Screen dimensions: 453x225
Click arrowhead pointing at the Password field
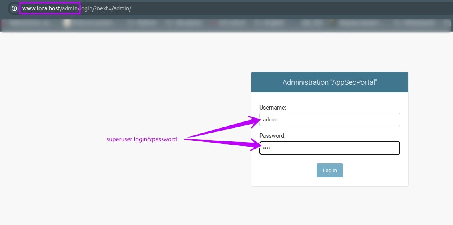(255, 145)
